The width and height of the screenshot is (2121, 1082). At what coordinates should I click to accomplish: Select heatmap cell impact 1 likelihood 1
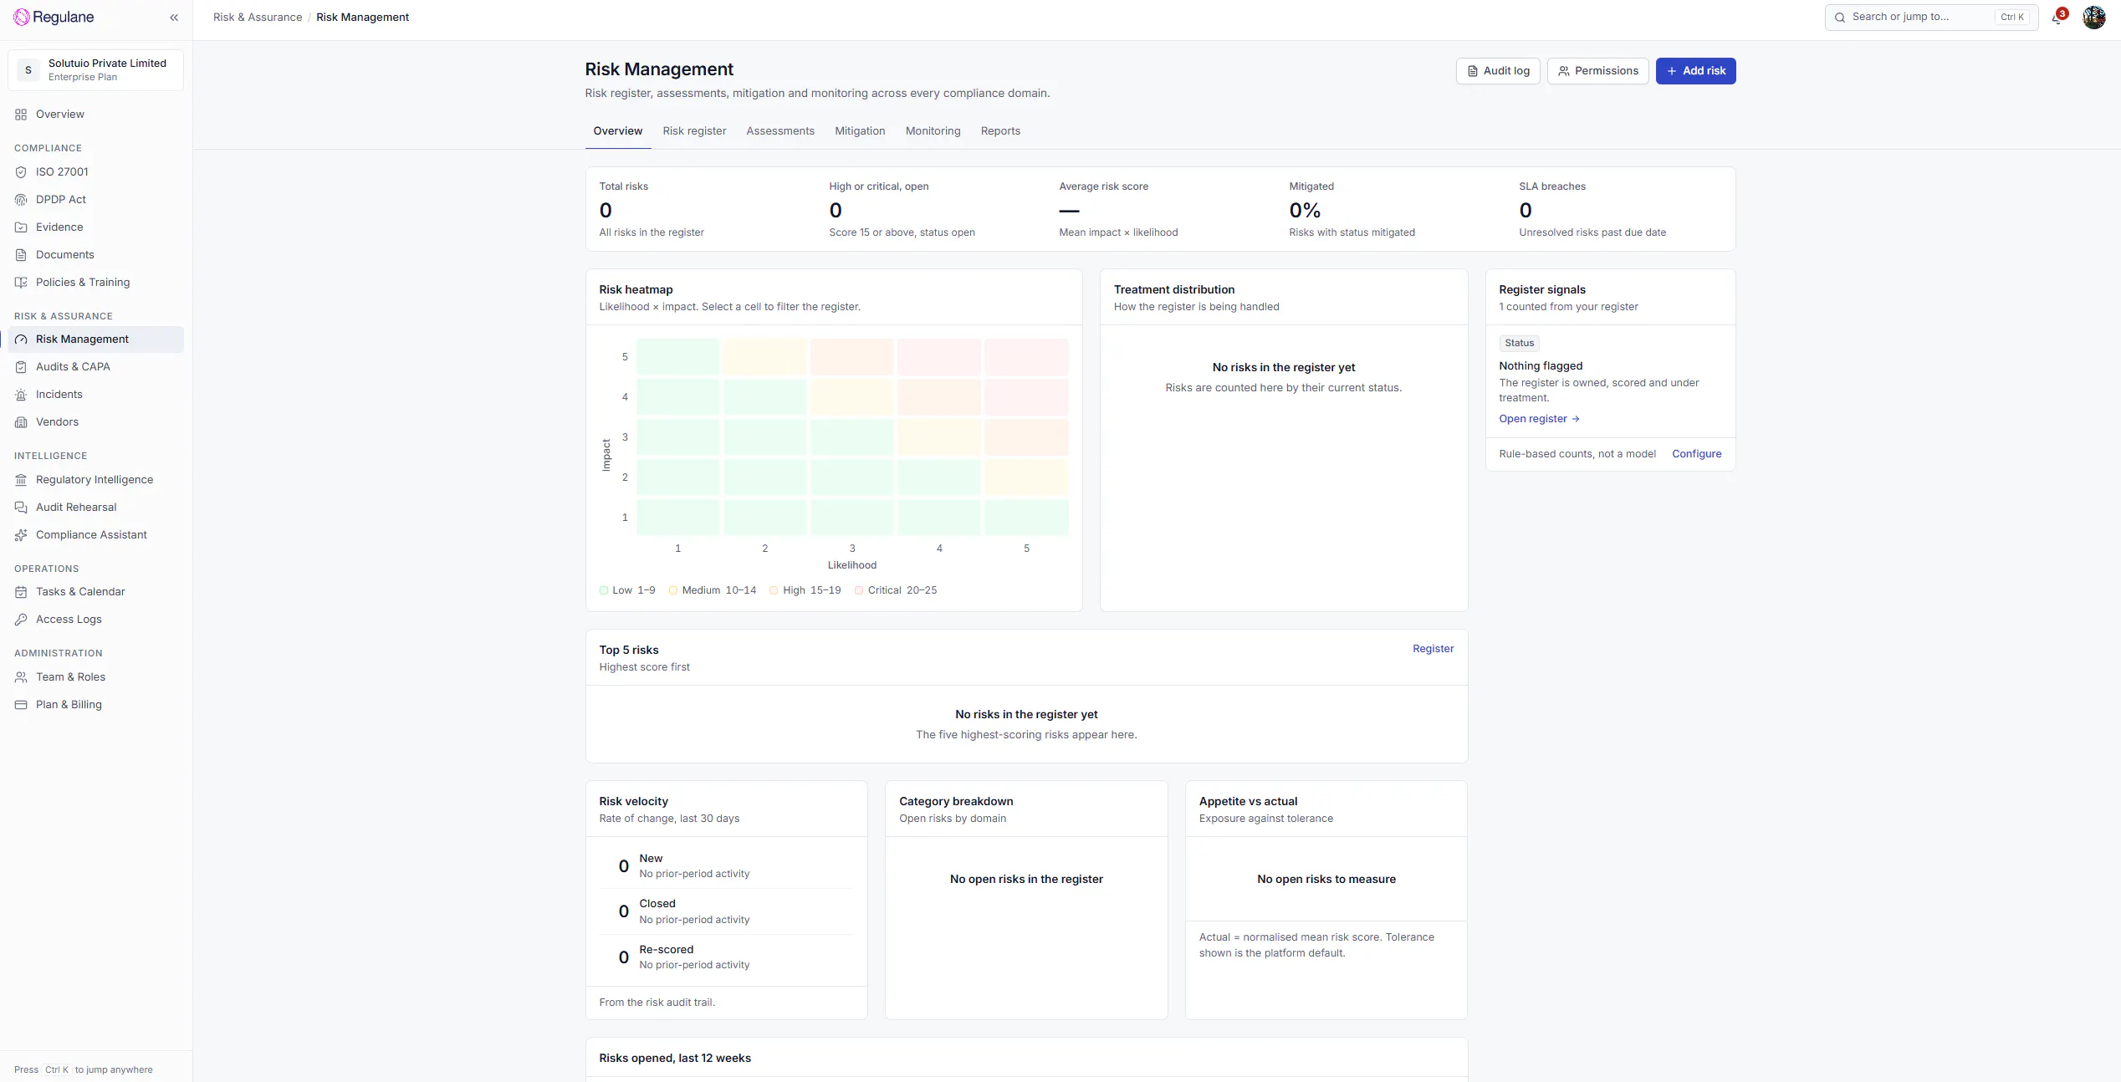(677, 518)
